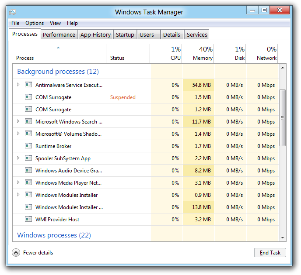Select the Windows processes (22) group header
This screenshot has height=275, width=301.
(54, 235)
